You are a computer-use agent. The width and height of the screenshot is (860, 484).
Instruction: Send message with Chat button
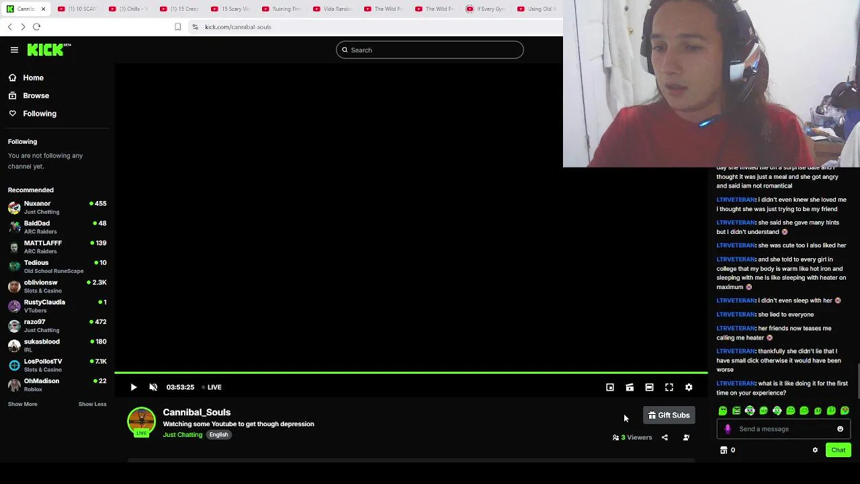pyautogui.click(x=838, y=450)
